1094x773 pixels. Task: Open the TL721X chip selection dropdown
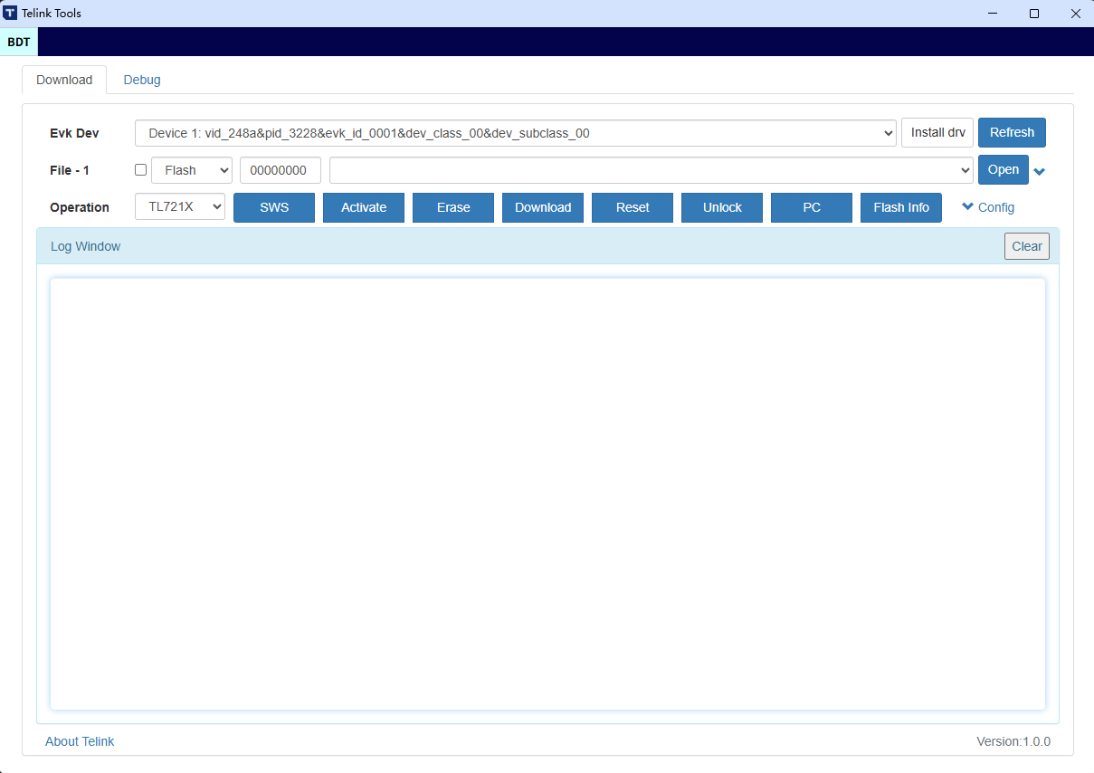[179, 206]
